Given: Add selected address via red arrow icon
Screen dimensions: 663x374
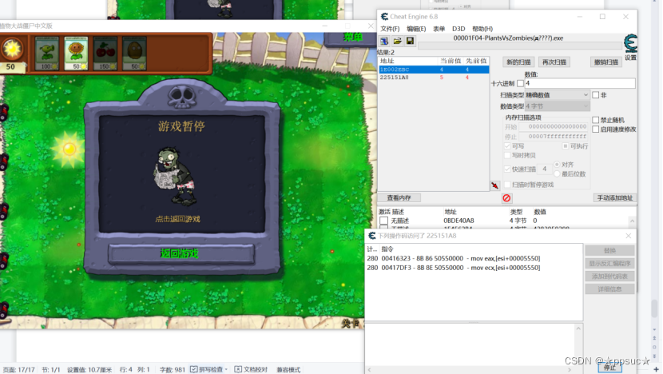Looking at the screenshot, I should [x=494, y=185].
